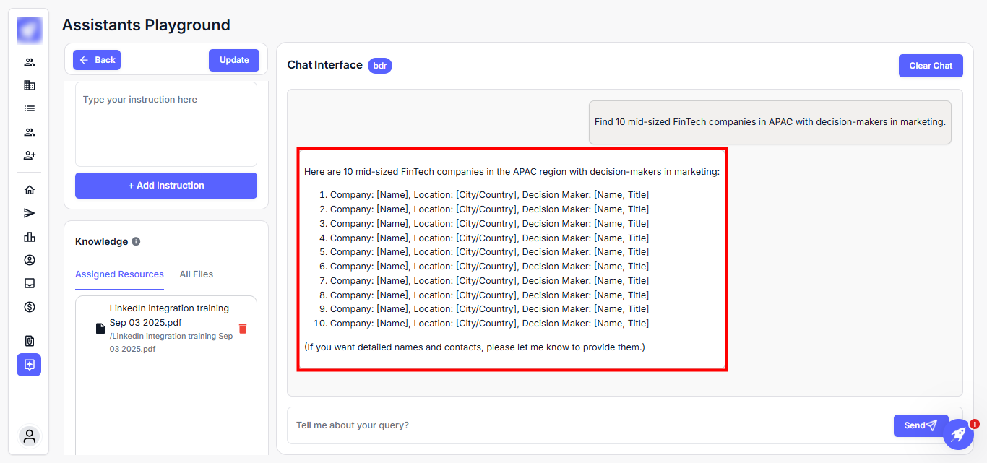Clear the chat with Clear Chat button

pyautogui.click(x=931, y=66)
